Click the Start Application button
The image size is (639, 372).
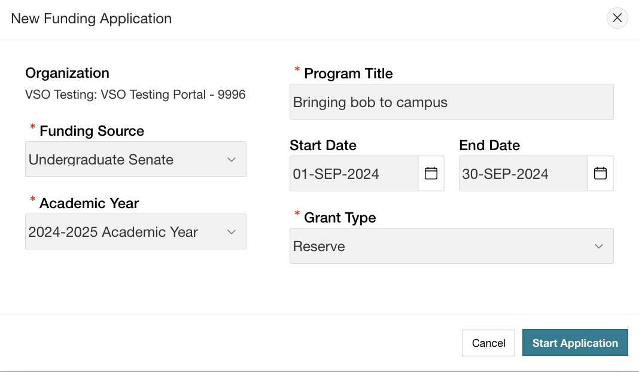(575, 343)
